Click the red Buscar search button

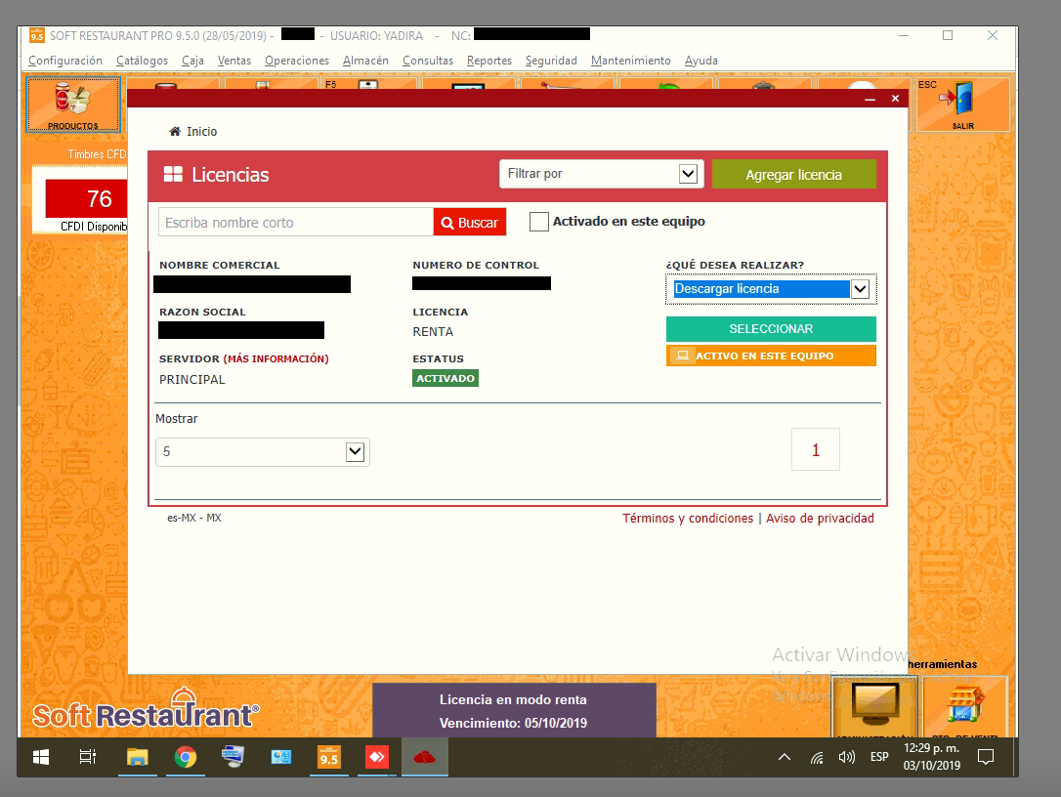470,223
